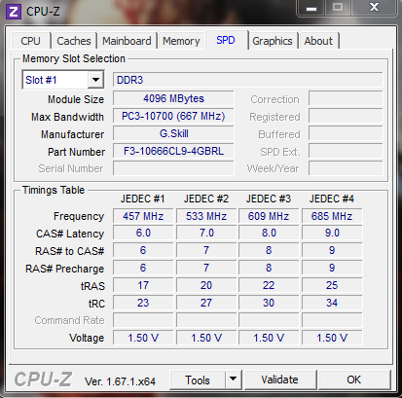
Task: Click the tRAS value 17
Action: [x=143, y=285]
